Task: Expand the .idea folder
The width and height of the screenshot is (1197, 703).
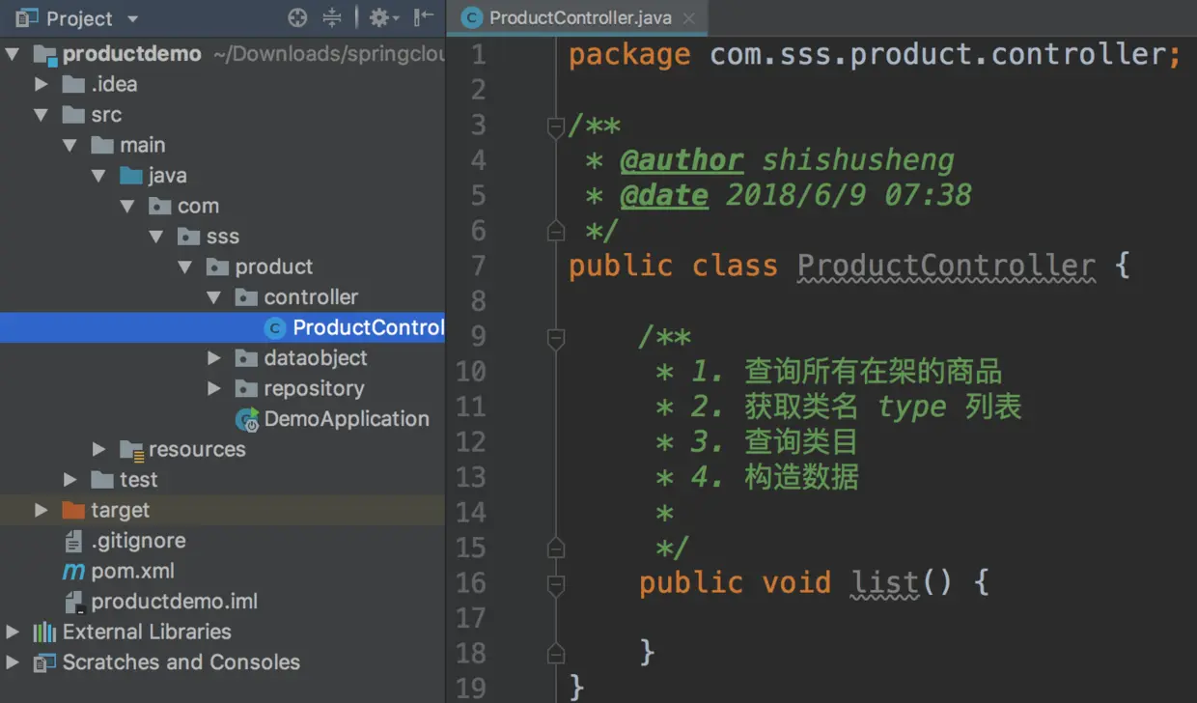Action: coord(42,84)
